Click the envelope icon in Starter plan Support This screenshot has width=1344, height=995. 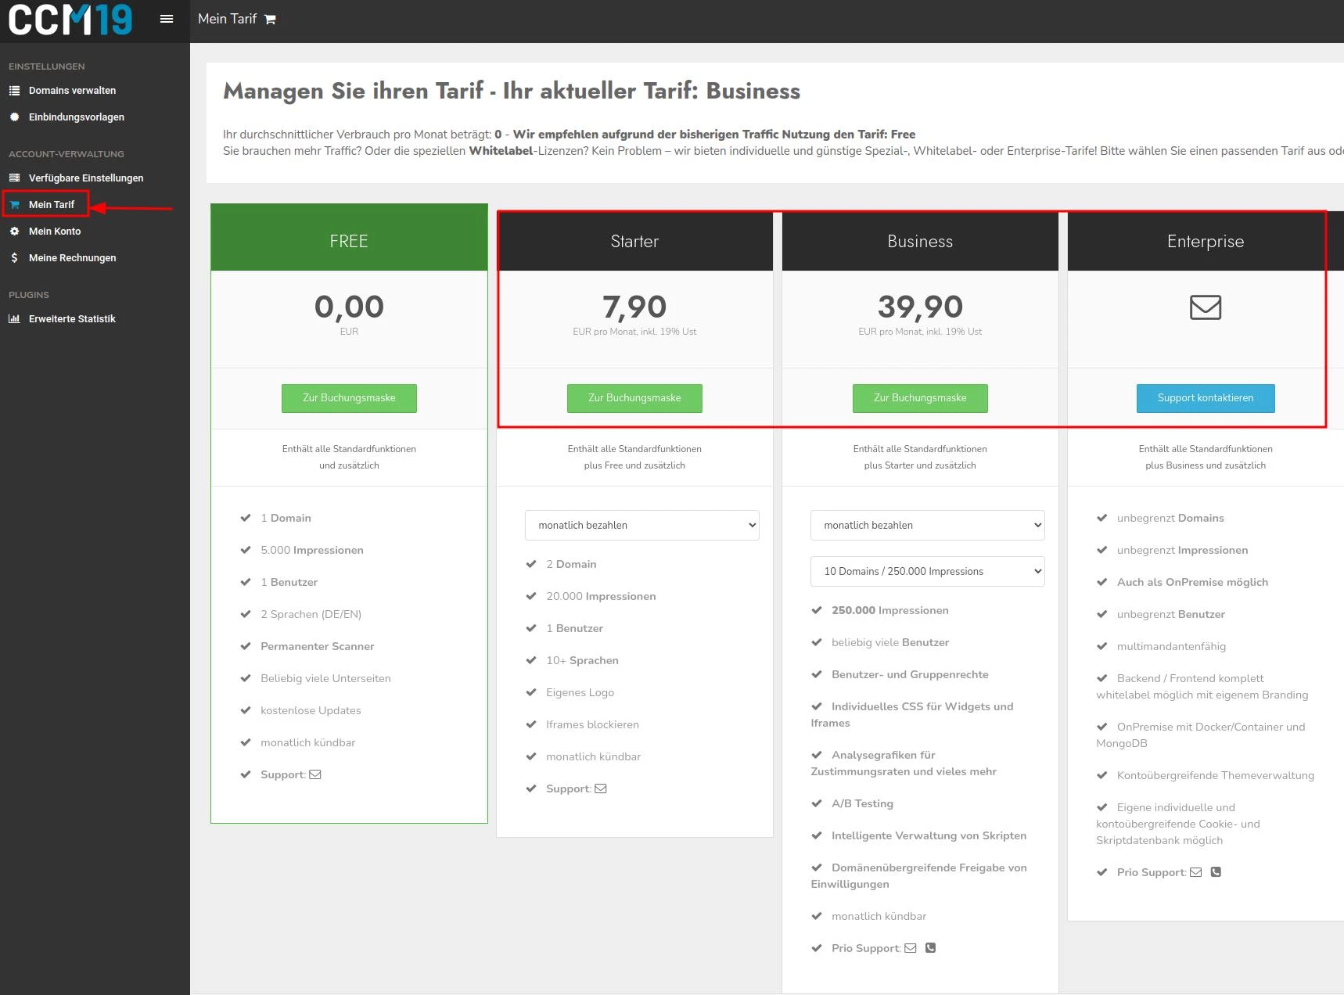click(x=601, y=788)
